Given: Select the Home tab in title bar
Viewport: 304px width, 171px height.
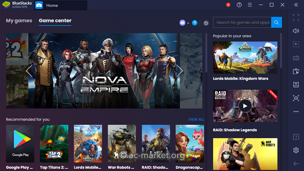Looking at the screenshot, I should click(x=61, y=5).
